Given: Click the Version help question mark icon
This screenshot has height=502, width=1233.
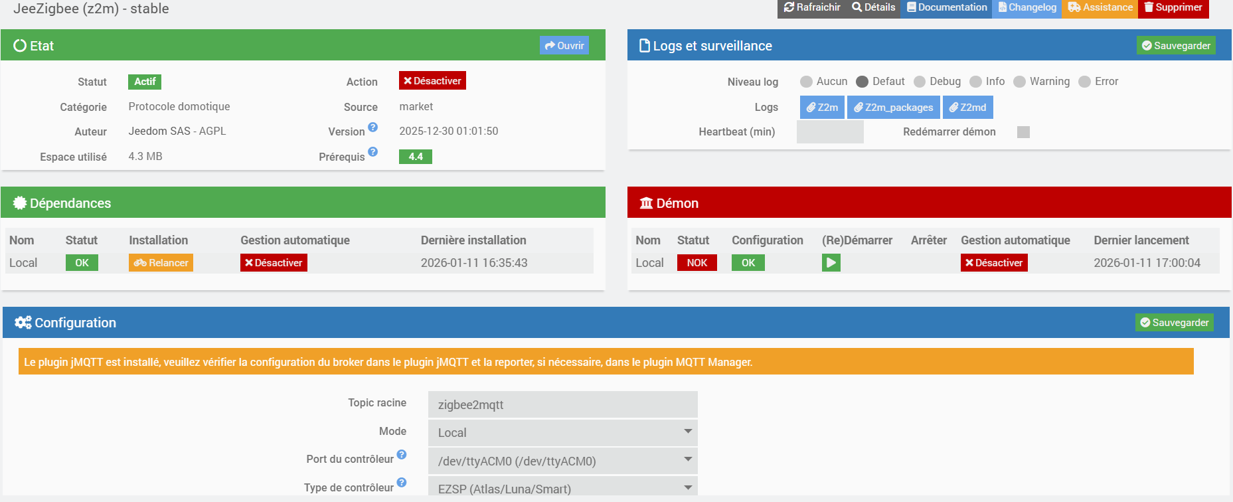Looking at the screenshot, I should (x=372, y=127).
